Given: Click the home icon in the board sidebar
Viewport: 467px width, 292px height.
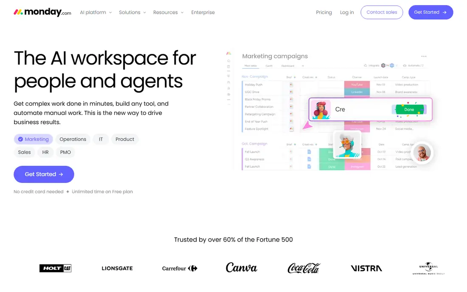Looking at the screenshot, I should tap(228, 61).
